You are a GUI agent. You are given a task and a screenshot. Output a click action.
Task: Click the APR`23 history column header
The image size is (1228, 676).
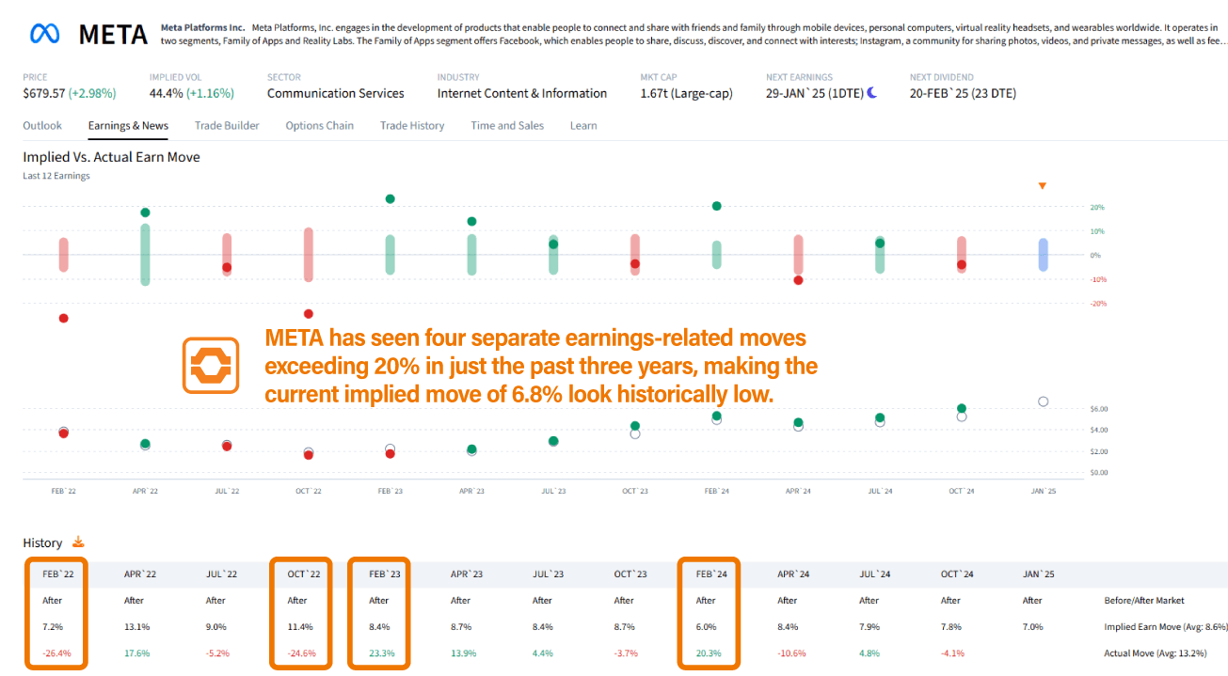tap(465, 574)
